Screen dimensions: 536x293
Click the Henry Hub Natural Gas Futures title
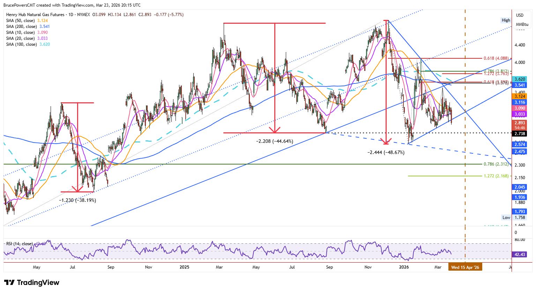coord(35,15)
